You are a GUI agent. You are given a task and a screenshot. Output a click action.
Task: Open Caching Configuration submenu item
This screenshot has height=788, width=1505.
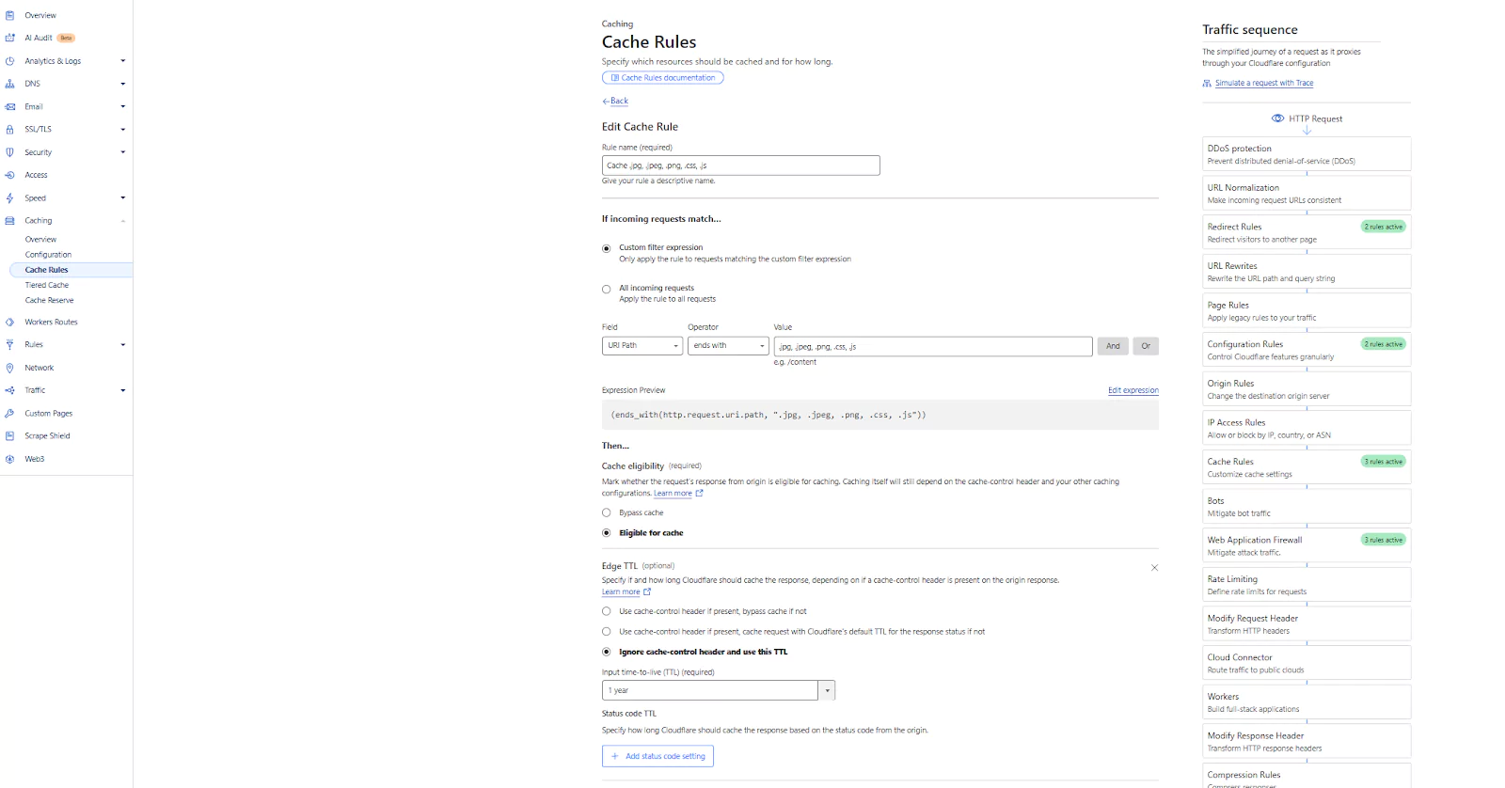pyautogui.click(x=48, y=255)
